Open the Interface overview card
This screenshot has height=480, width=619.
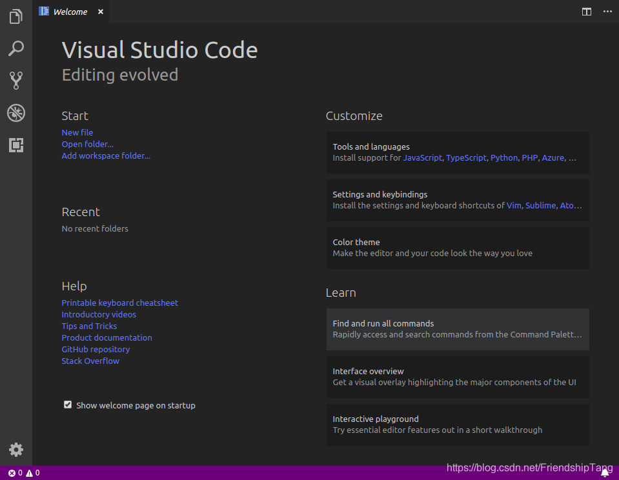click(458, 377)
